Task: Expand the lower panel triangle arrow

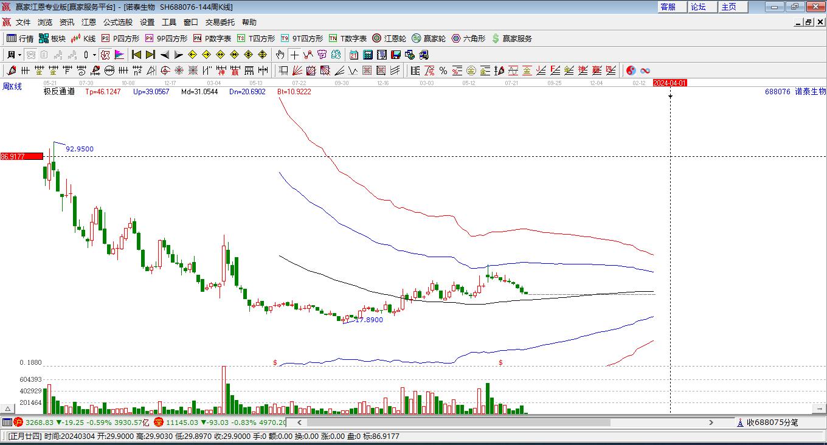Action: 8,409
